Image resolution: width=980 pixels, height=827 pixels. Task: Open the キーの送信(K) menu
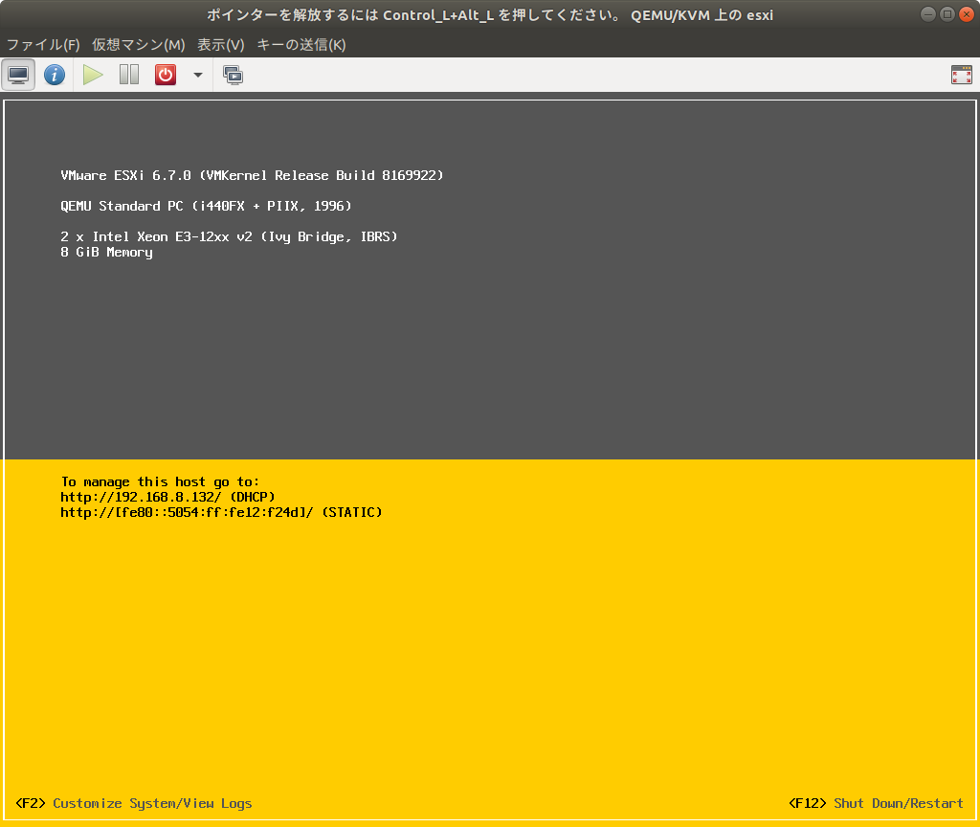pyautogui.click(x=301, y=44)
